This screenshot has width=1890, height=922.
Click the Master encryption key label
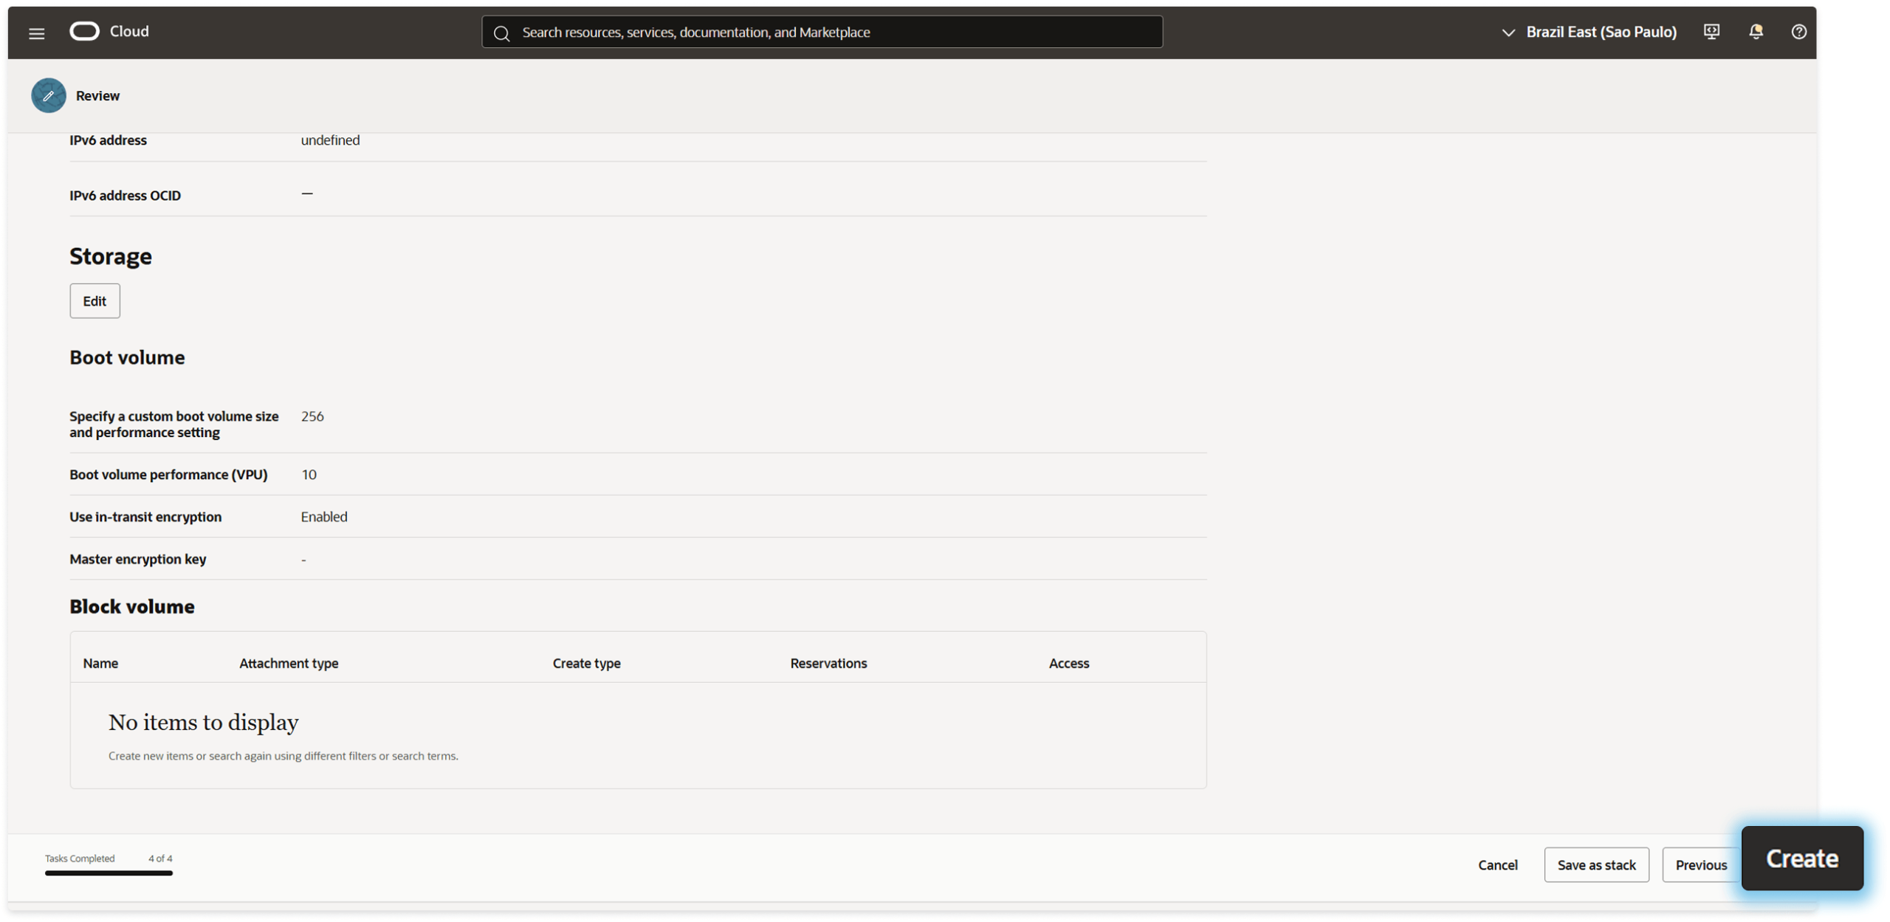click(138, 559)
